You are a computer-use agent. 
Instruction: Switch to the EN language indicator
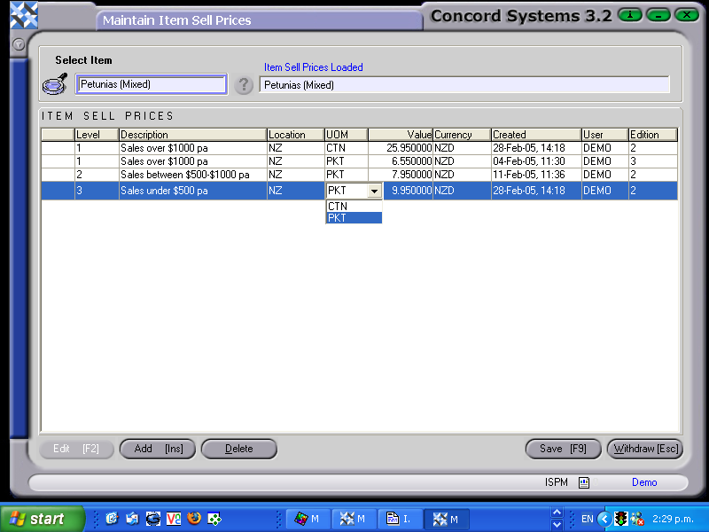(587, 519)
